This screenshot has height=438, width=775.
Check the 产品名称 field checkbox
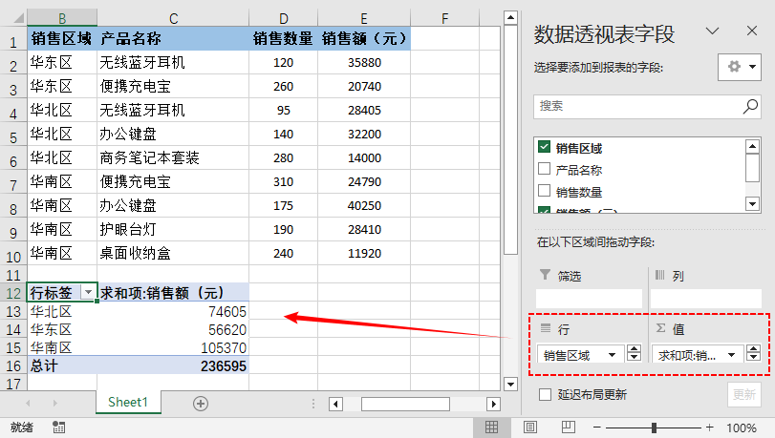[x=544, y=169]
